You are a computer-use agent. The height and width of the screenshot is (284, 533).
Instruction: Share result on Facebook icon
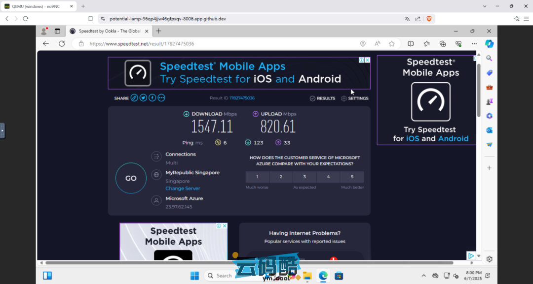[x=152, y=98]
